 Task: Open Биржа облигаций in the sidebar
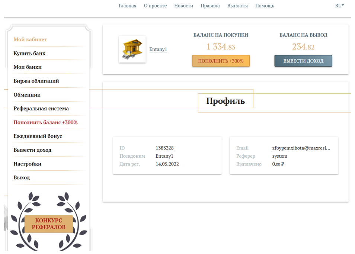point(36,81)
